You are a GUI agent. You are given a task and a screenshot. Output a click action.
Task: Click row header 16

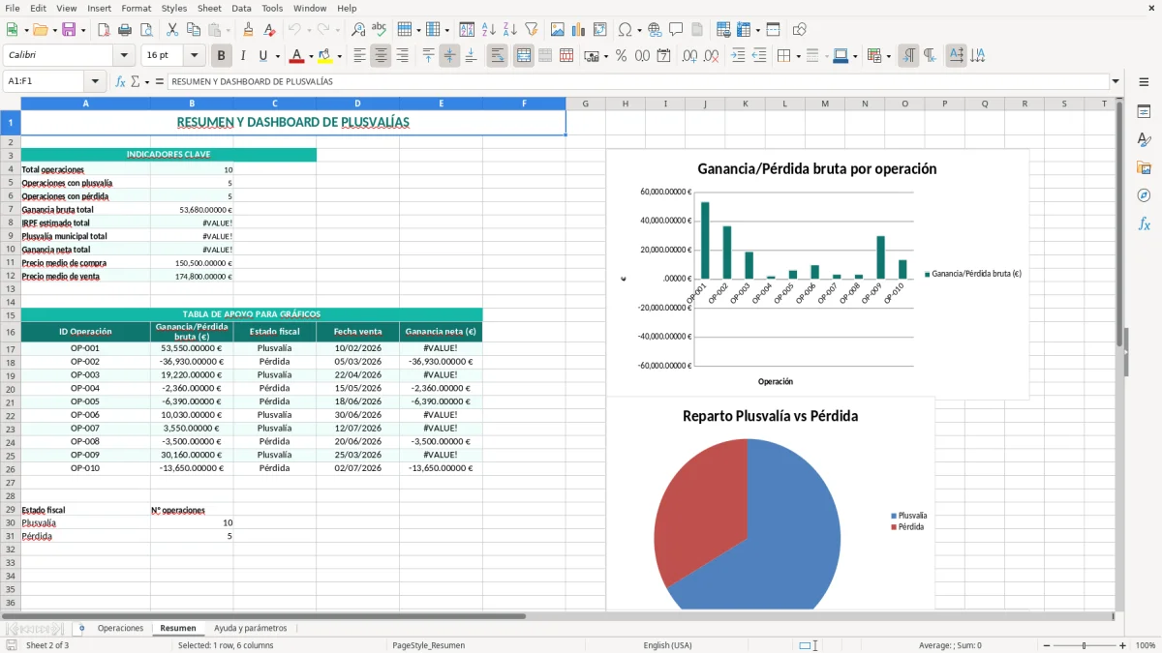[x=11, y=332]
